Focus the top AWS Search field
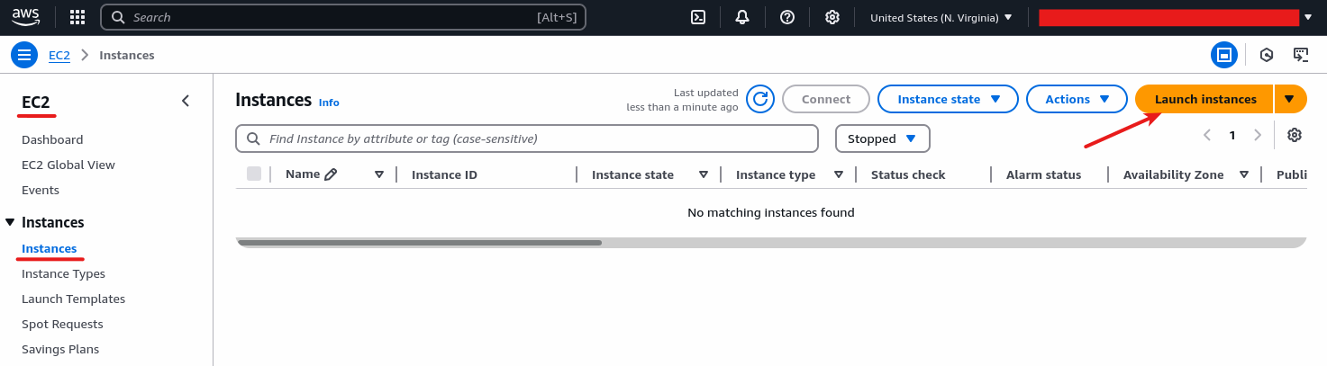Screen dimensions: 1327x366 (x=343, y=17)
